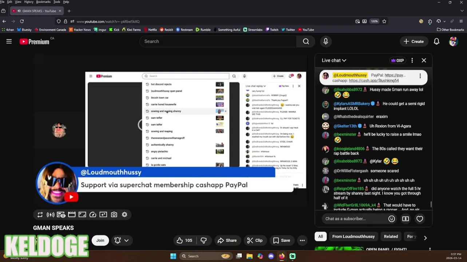
Task: Click the Join membership button
Action: 100,241
